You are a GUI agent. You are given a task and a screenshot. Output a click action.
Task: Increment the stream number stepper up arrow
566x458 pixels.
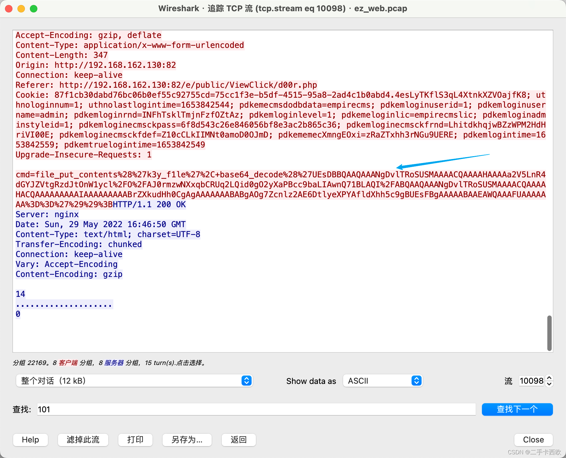(x=549, y=378)
